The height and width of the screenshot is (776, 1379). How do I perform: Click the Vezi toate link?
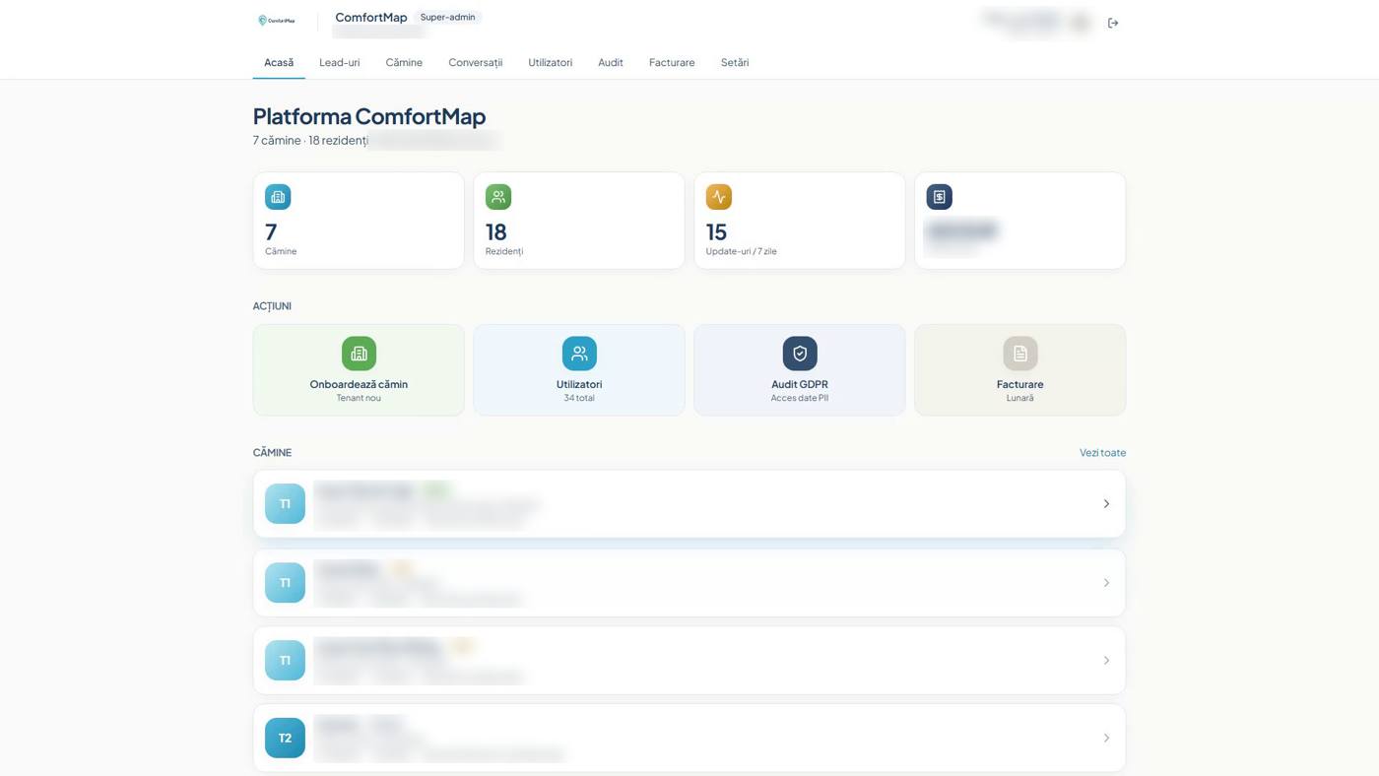pyautogui.click(x=1102, y=453)
